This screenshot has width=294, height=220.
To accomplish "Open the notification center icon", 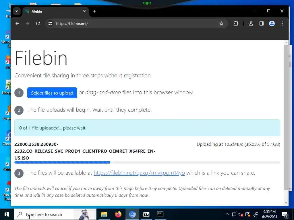I will 285,215.
